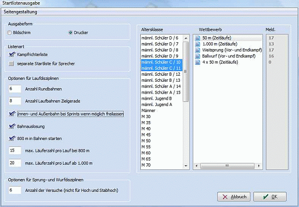
Task: Choose männl. Jugend A age class
Action: (155, 105)
